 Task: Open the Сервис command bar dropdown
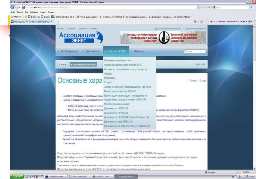243,22
